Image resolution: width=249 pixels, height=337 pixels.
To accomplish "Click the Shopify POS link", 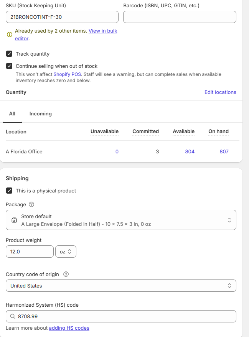I will click(x=67, y=74).
